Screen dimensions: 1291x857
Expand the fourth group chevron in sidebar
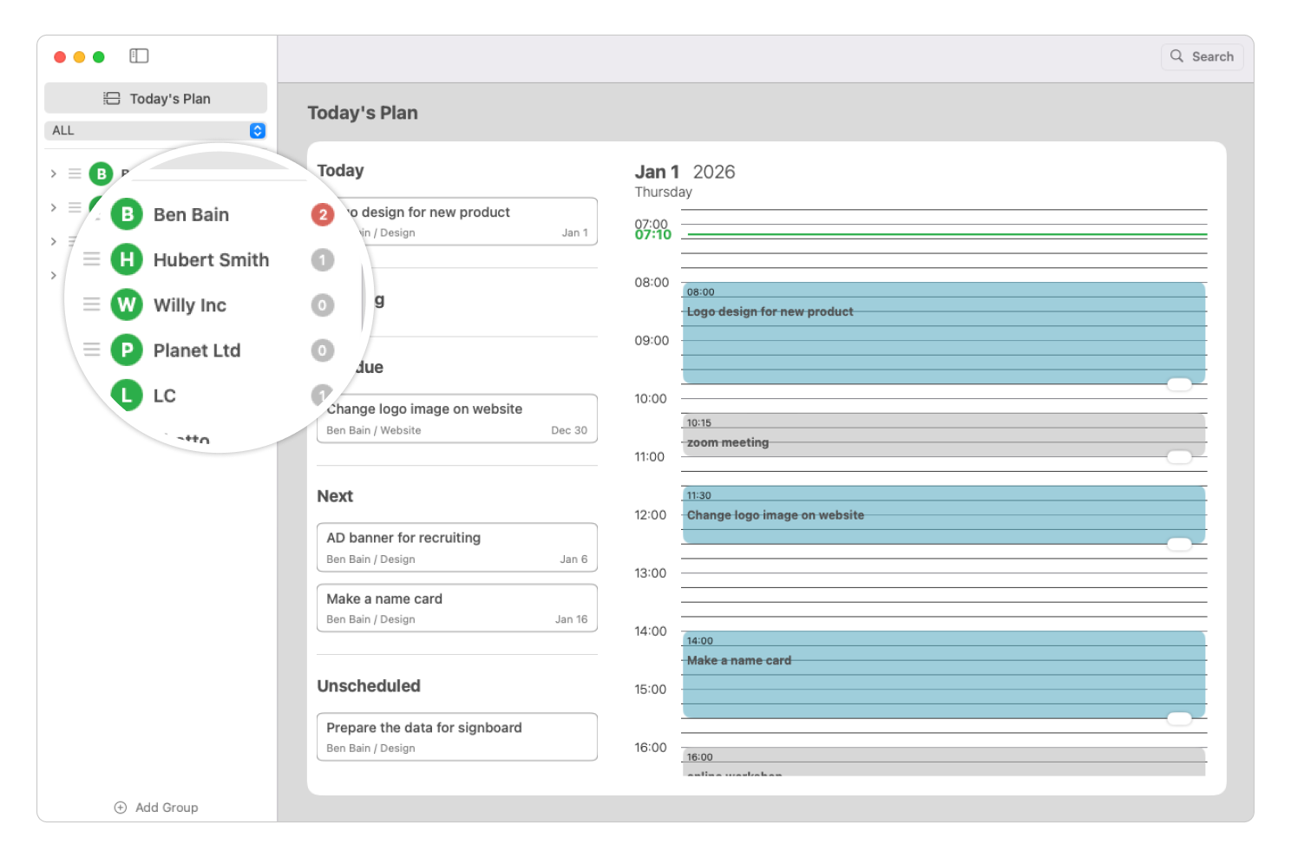click(54, 276)
